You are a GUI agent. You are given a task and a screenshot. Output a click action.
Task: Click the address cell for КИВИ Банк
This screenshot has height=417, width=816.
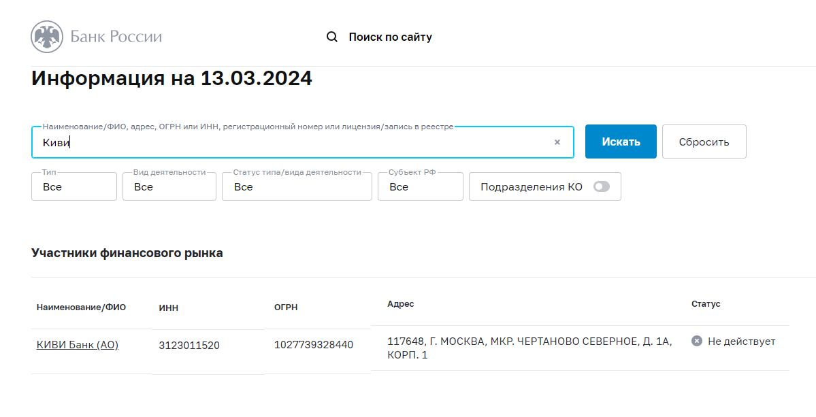[x=529, y=348]
